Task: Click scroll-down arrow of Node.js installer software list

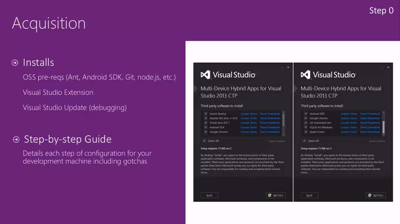Action: tap(284, 135)
